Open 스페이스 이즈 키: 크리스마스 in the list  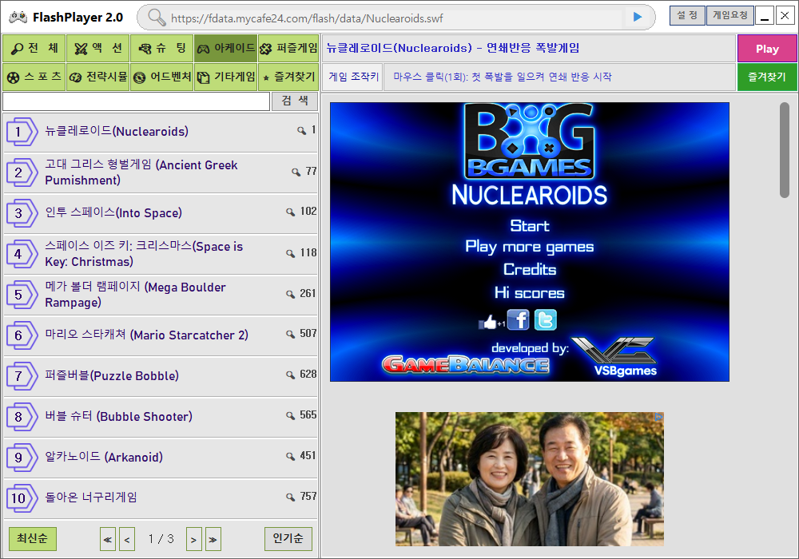click(x=161, y=254)
